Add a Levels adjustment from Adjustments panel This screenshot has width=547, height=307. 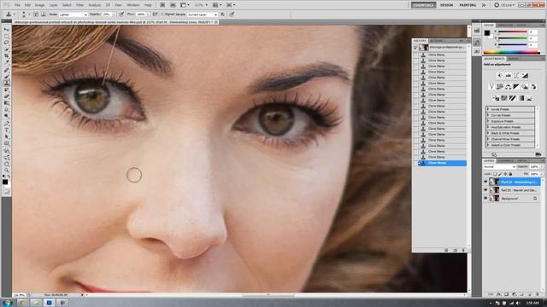click(509, 75)
